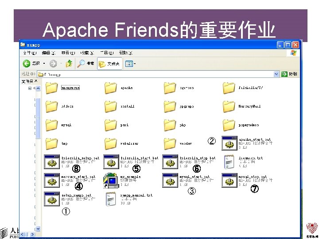Open the Search toolbar button
The image size is (319, 239).
[x=86, y=64]
